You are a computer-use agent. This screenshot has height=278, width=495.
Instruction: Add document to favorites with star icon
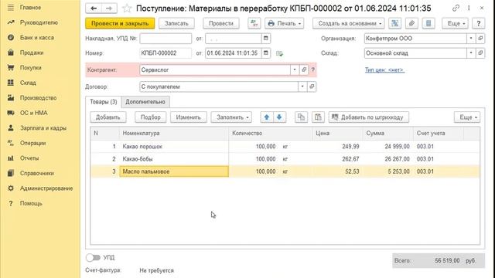click(x=127, y=8)
